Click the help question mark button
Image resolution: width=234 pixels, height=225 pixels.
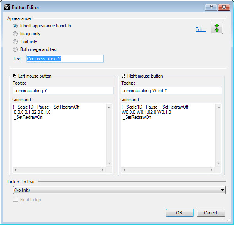coord(211,7)
